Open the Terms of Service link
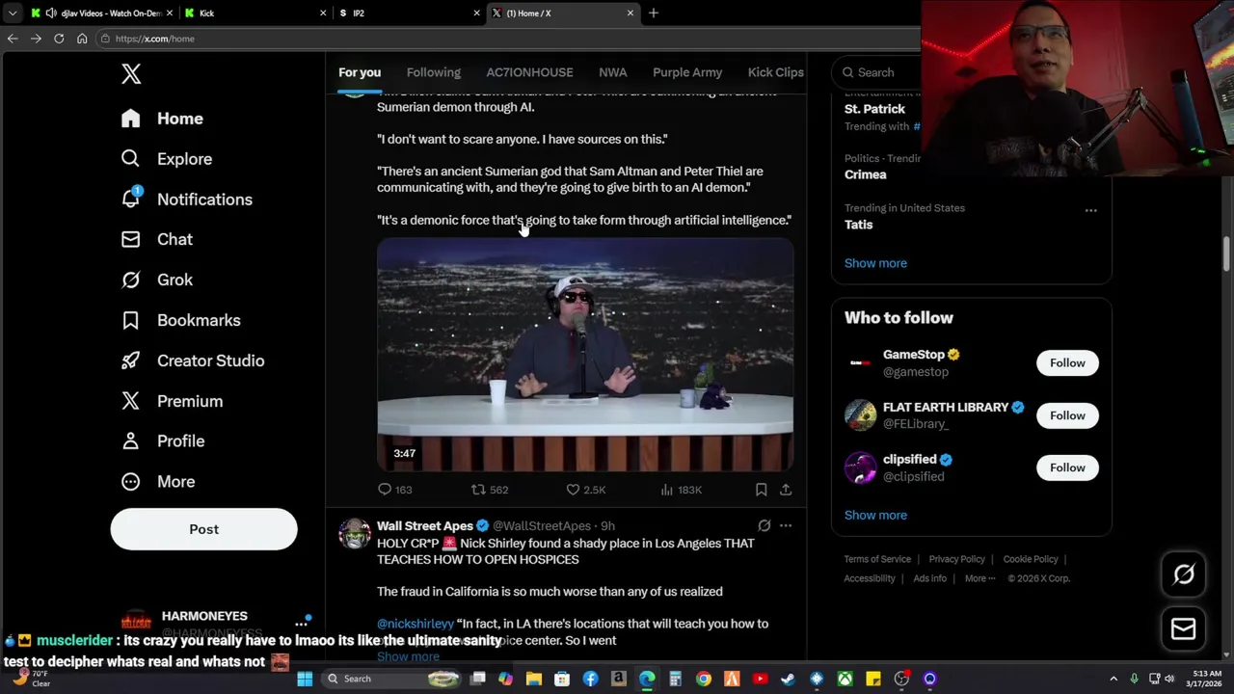This screenshot has width=1234, height=694. (x=877, y=559)
